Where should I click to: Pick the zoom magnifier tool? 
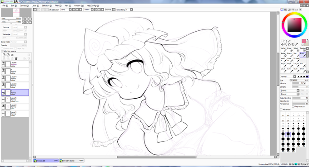[286, 44]
